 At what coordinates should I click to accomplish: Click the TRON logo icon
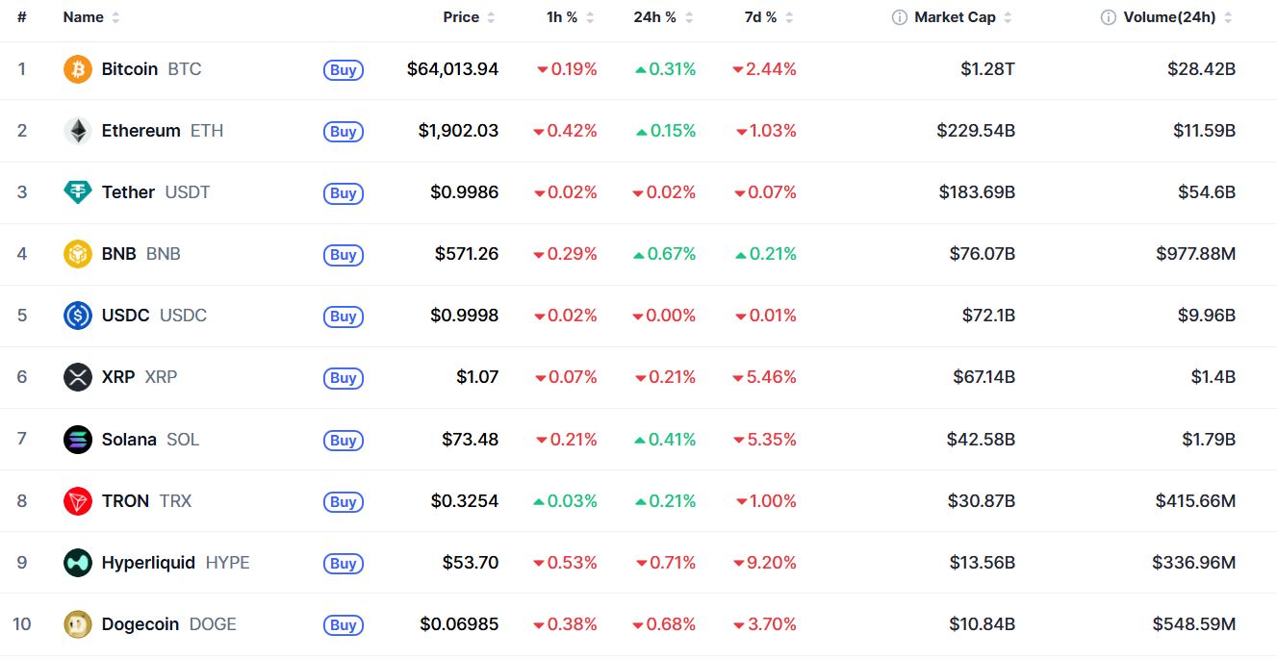click(x=78, y=501)
